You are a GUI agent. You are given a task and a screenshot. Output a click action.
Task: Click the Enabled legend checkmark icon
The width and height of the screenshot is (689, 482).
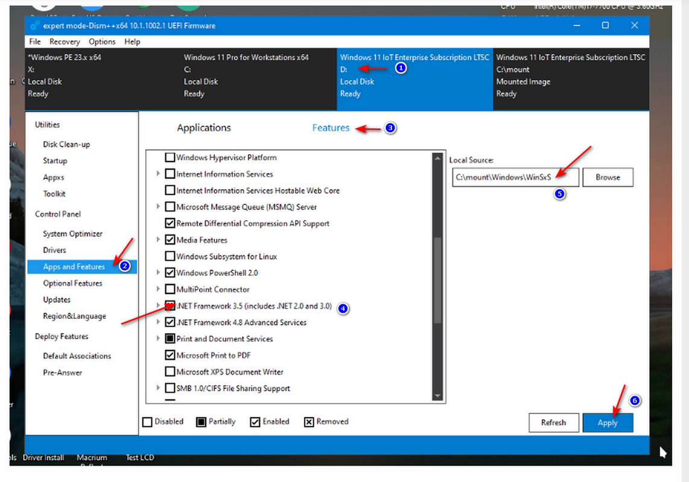[x=255, y=422]
